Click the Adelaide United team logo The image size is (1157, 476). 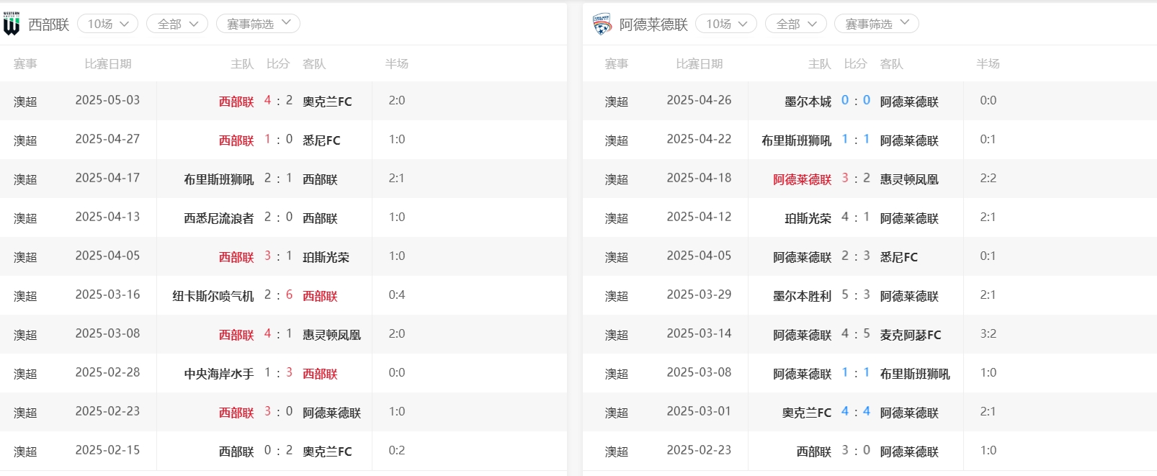click(602, 24)
